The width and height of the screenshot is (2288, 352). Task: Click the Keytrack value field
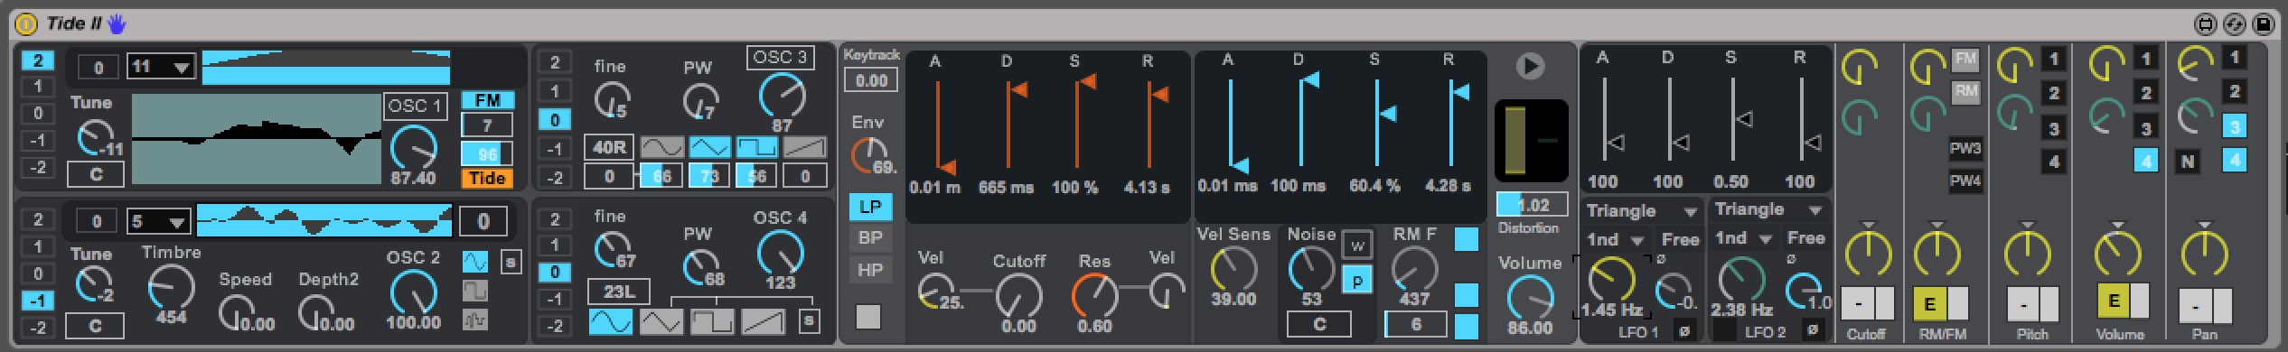click(870, 80)
